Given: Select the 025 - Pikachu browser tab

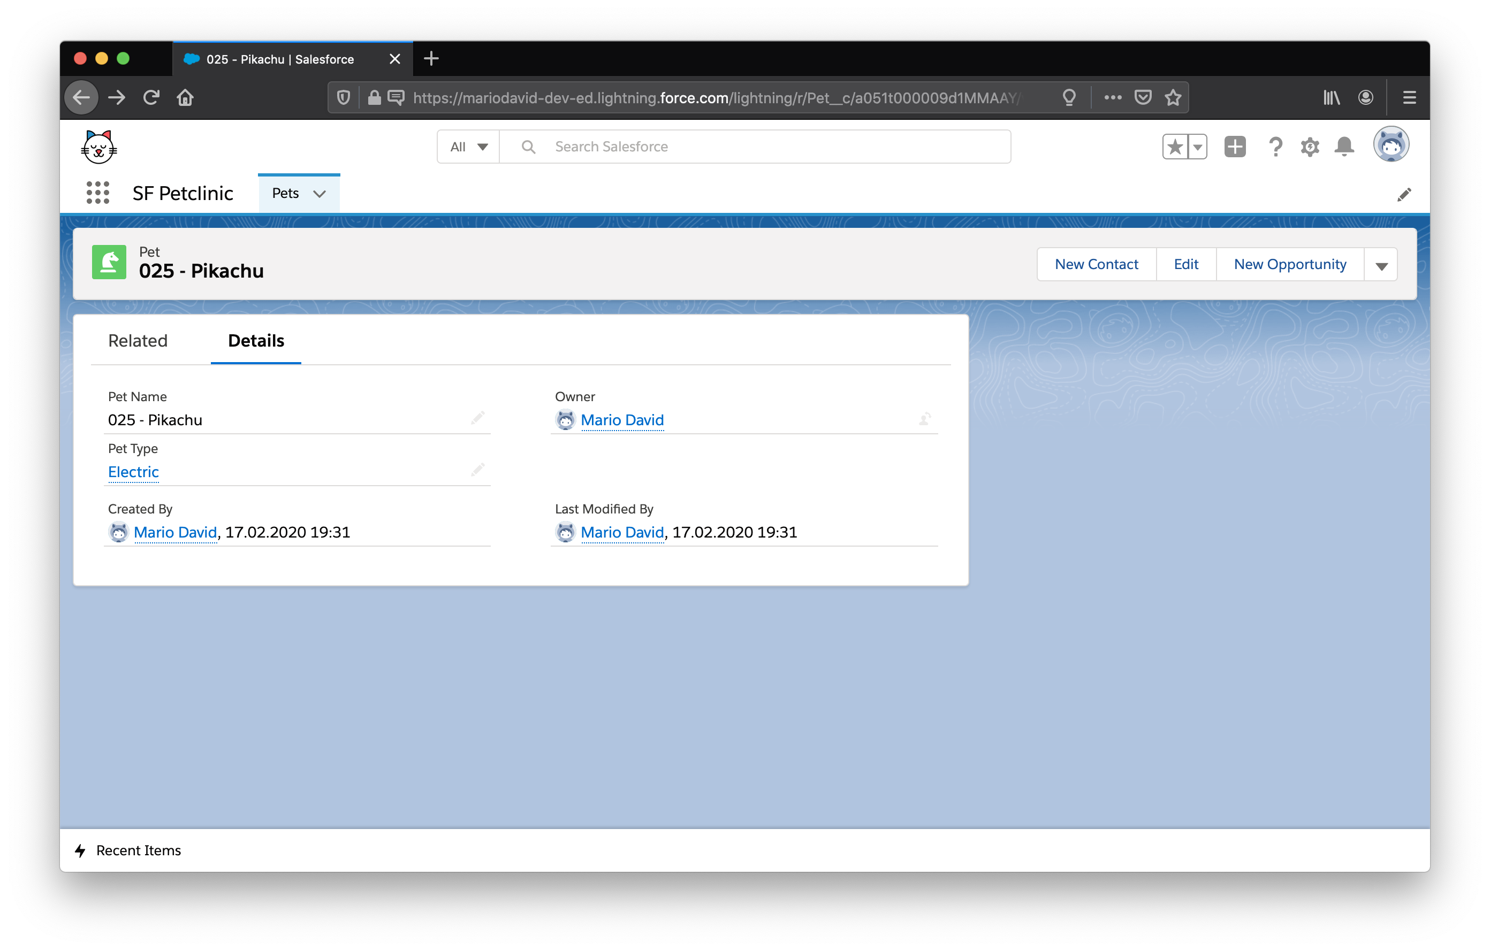Looking at the screenshot, I should click(280, 59).
